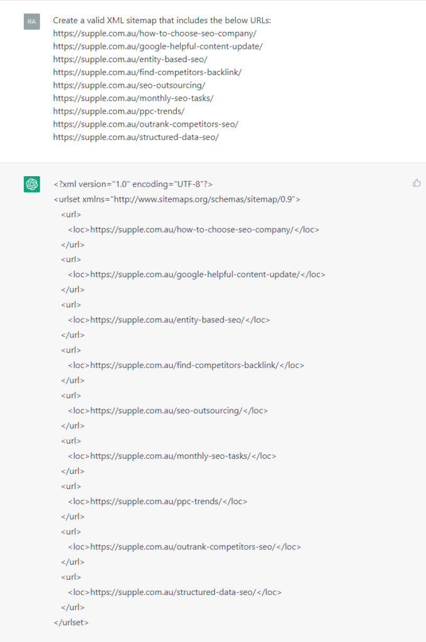Click the prompt URL find-competitors-backlink
This screenshot has width=426, height=642.
147,73
